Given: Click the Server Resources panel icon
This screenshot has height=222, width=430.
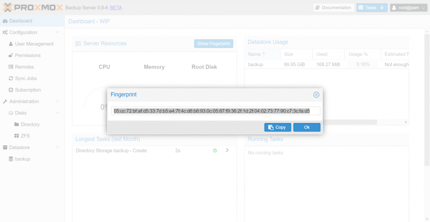Looking at the screenshot, I should tap(79, 44).
